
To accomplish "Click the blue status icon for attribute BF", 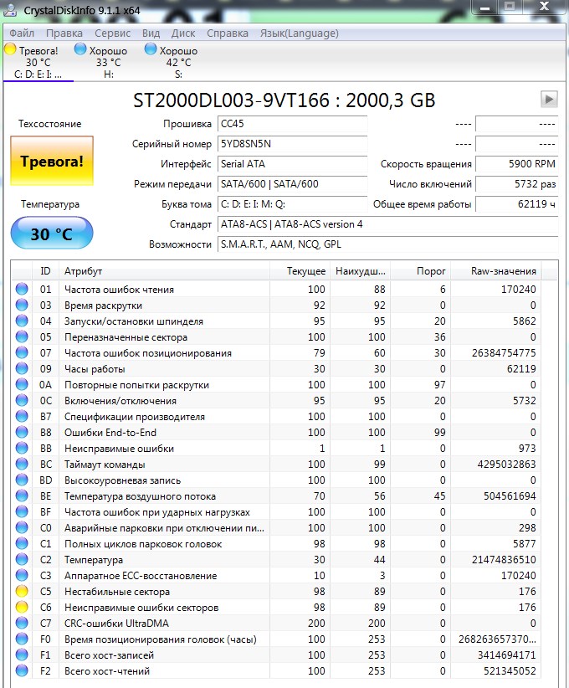I will (x=22, y=511).
